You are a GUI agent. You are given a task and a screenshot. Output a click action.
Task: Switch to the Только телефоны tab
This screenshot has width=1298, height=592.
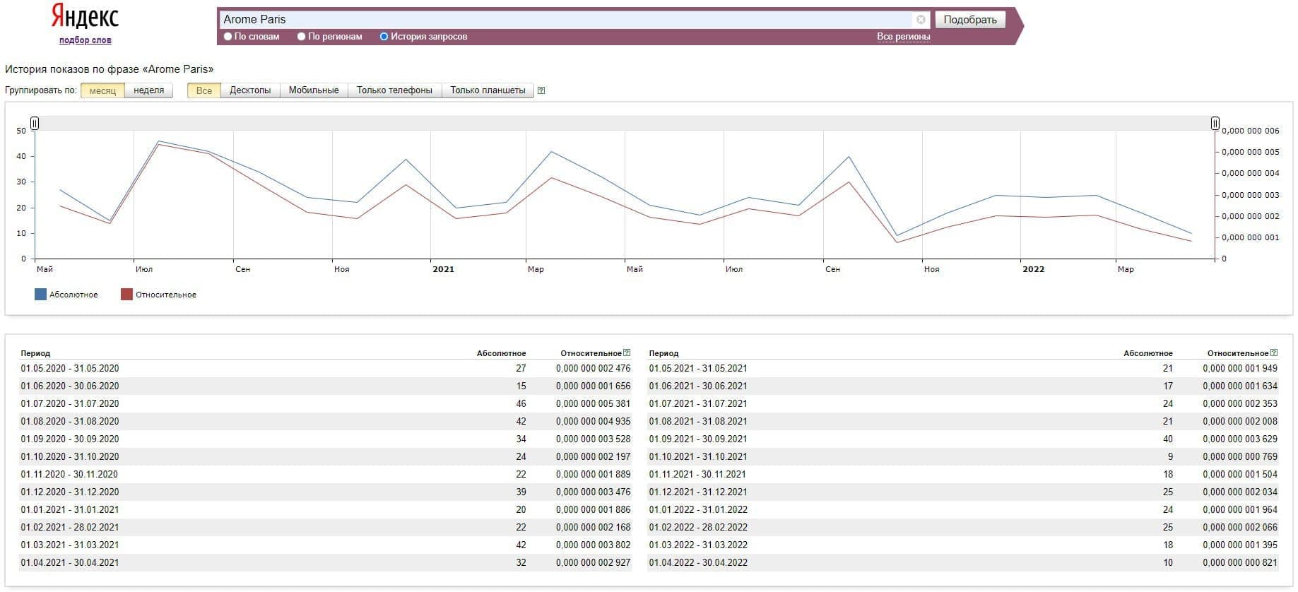pyautogui.click(x=394, y=90)
